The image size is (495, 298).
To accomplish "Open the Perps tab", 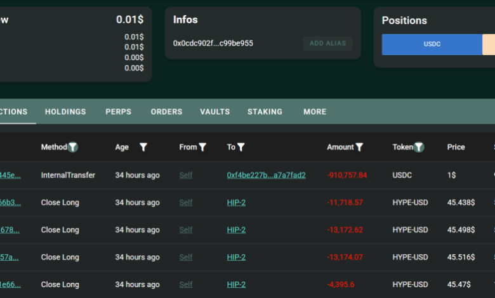I will click(x=119, y=112).
